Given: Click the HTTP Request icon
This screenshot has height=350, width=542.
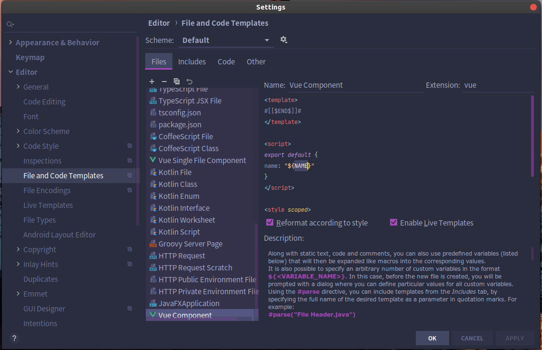Looking at the screenshot, I should click(153, 256).
